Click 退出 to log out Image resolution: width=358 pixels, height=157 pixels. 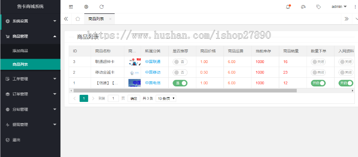click(16, 140)
